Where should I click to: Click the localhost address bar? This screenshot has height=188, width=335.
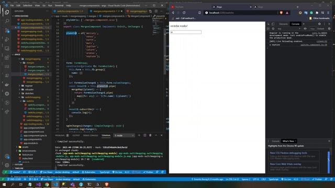click(240, 13)
